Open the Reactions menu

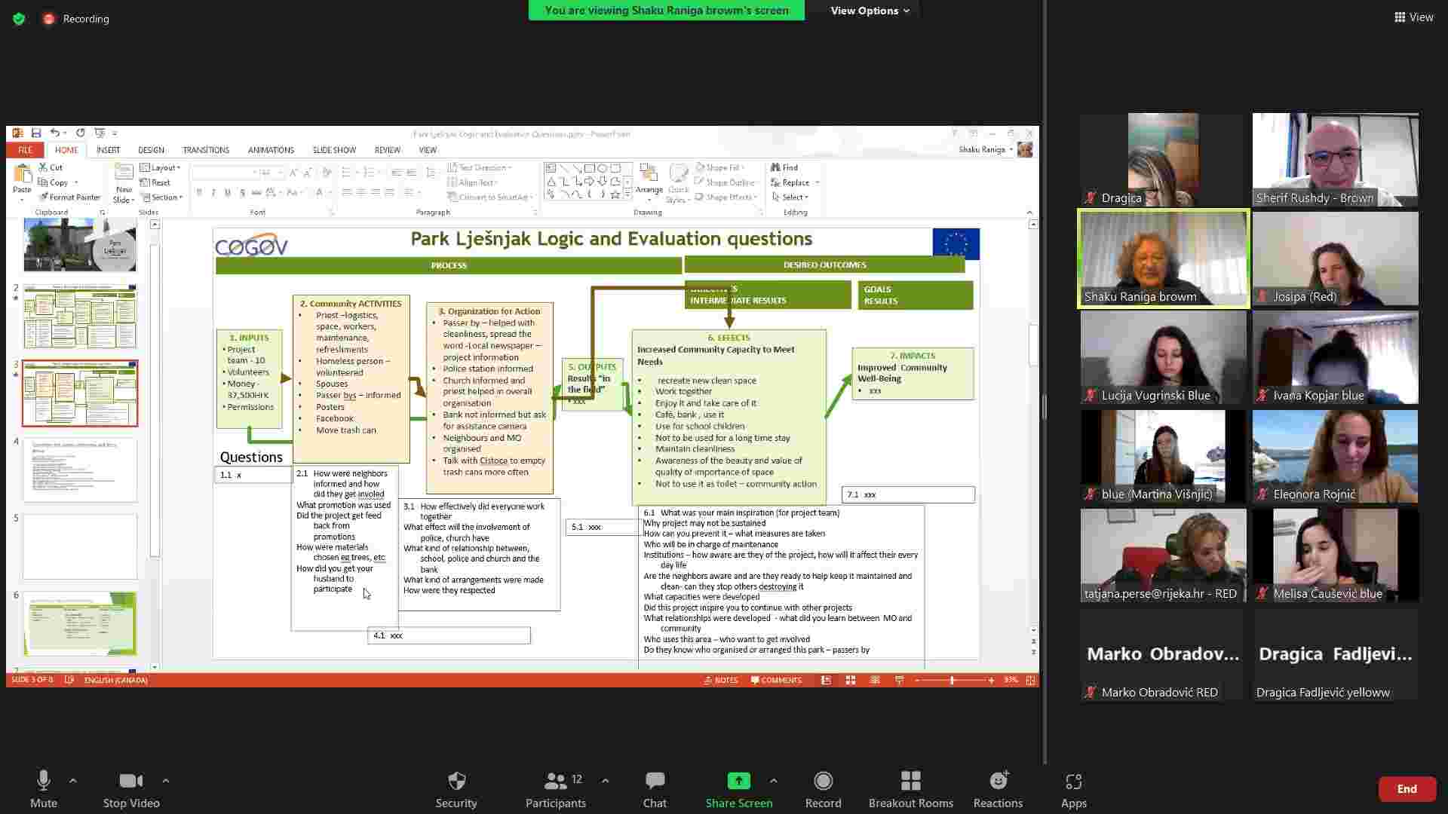998,782
